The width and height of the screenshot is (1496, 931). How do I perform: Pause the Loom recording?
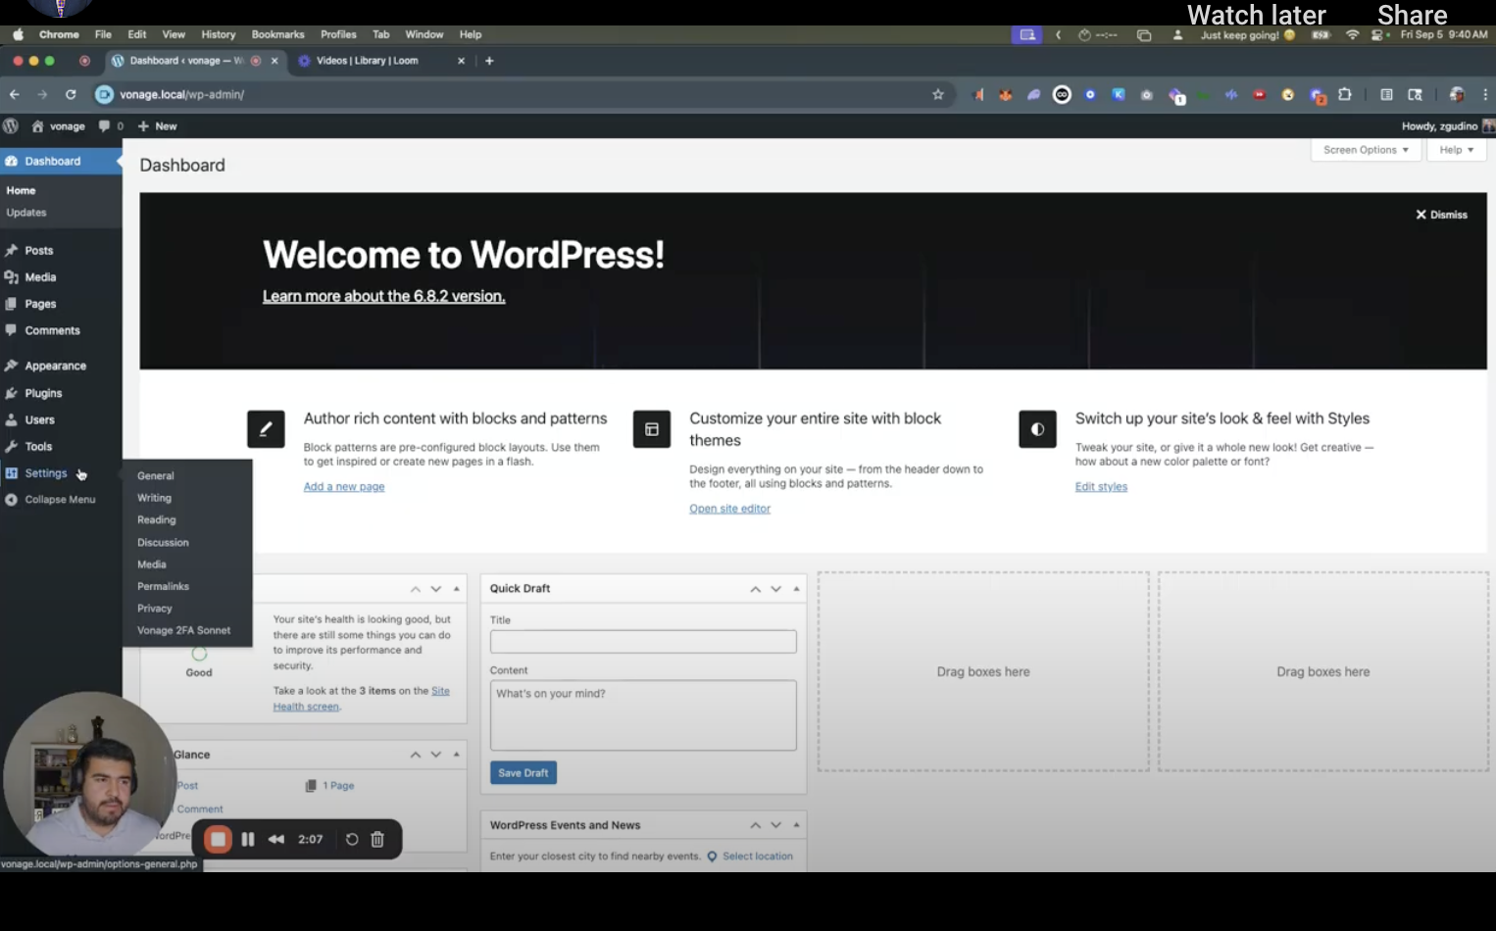(248, 840)
